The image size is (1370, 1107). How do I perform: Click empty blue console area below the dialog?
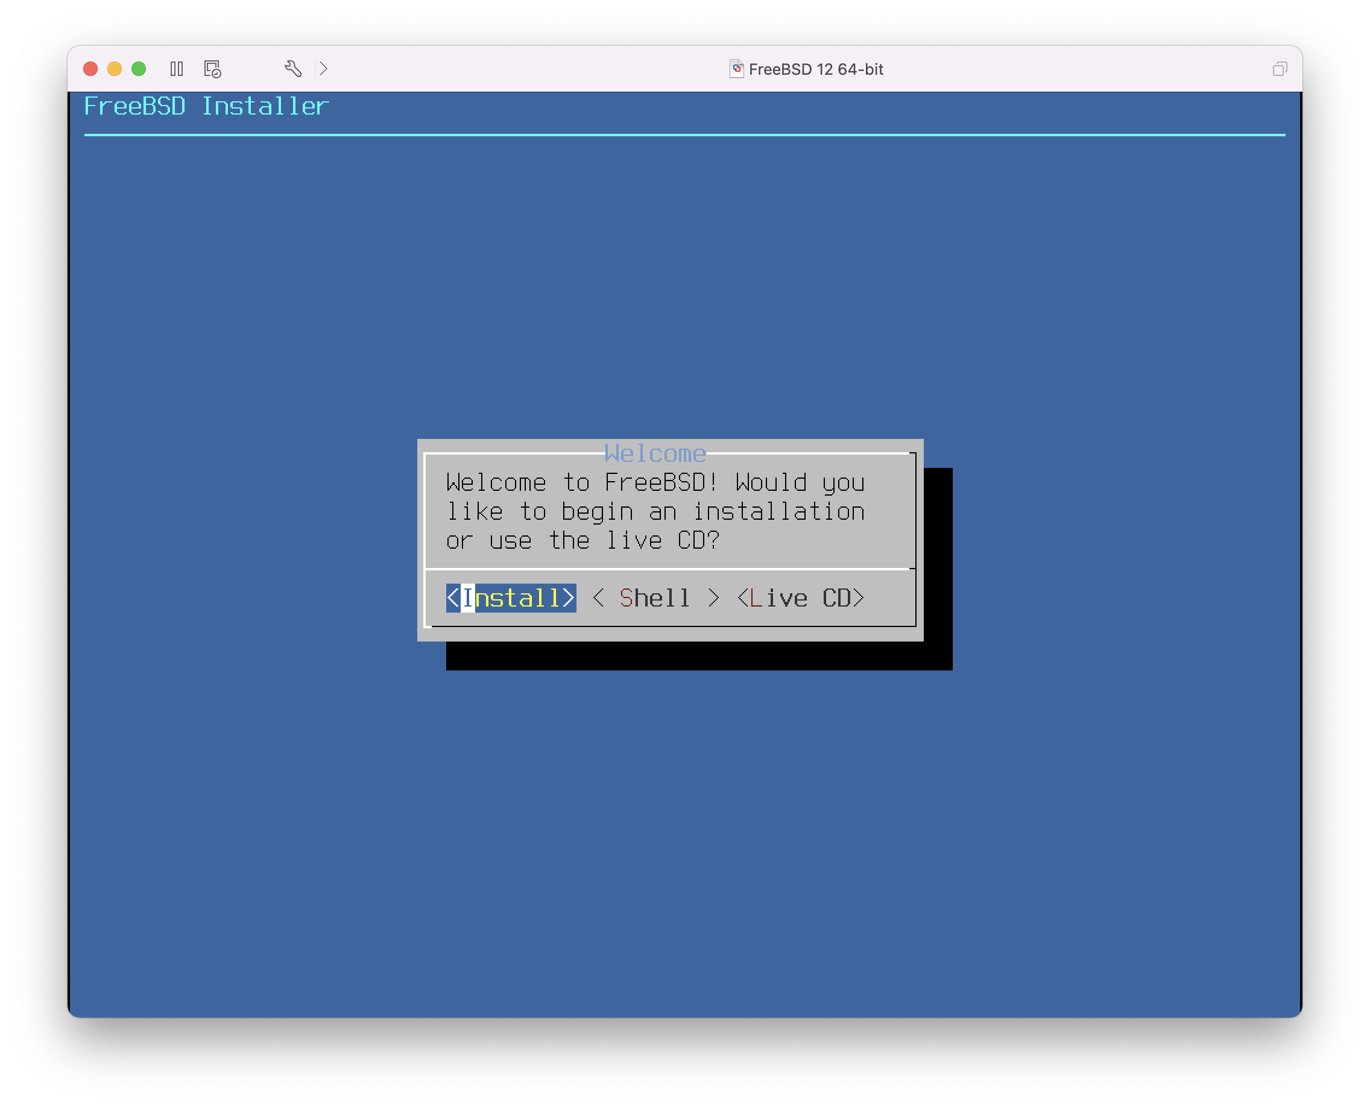pos(685,829)
